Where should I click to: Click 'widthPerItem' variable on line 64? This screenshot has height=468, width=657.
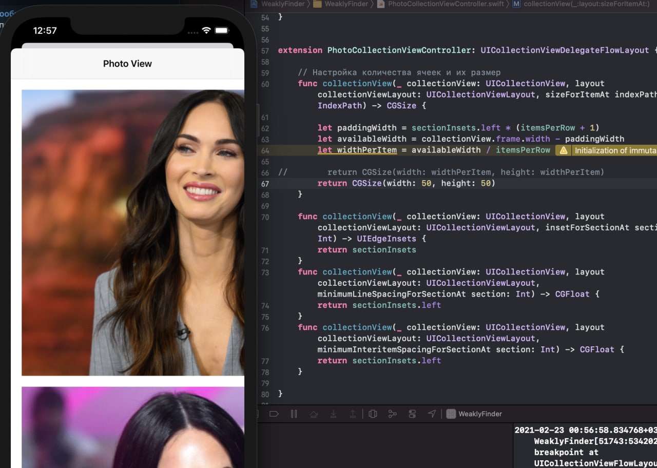[366, 150]
